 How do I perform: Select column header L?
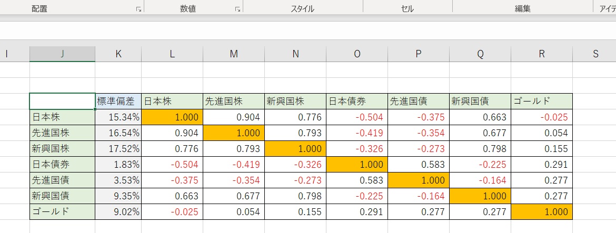(172, 54)
